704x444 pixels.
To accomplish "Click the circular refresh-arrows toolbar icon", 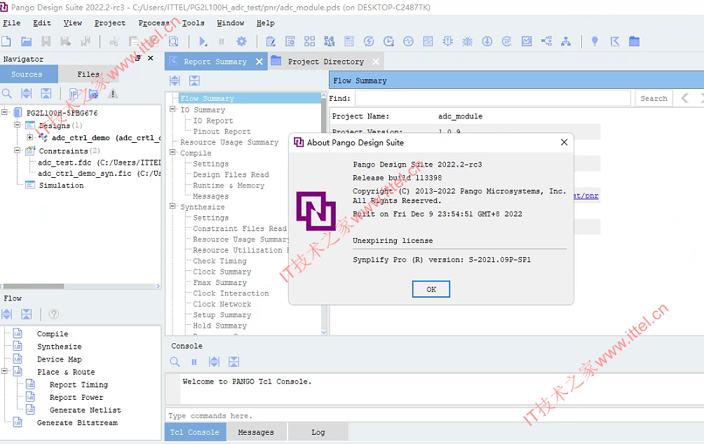I will point(369,42).
